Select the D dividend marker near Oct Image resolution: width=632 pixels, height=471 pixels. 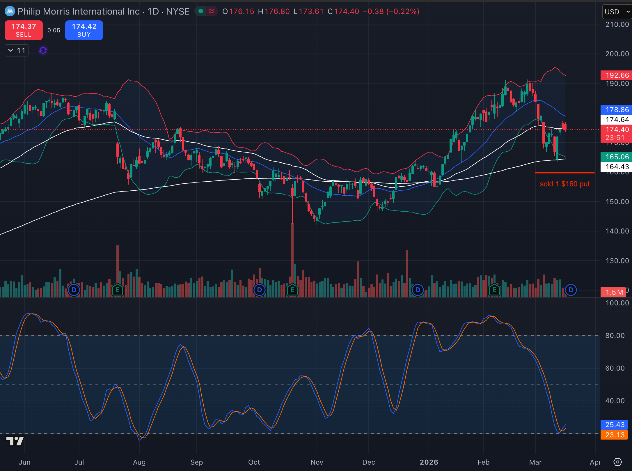pyautogui.click(x=259, y=290)
